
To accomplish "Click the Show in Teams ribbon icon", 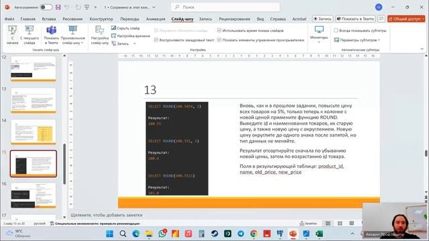I will 51,30.
